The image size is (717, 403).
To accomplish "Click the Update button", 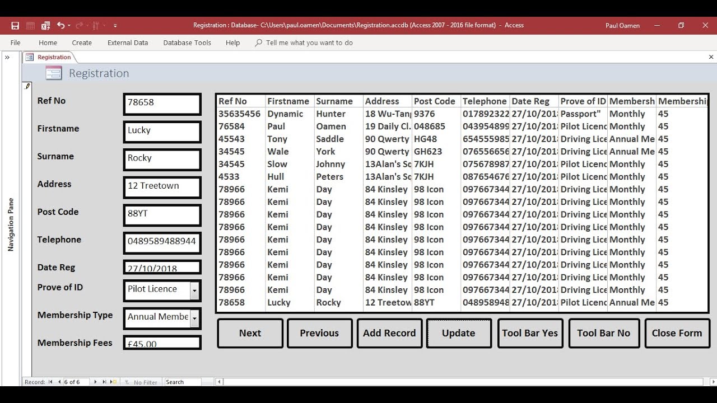I will click(x=459, y=333).
